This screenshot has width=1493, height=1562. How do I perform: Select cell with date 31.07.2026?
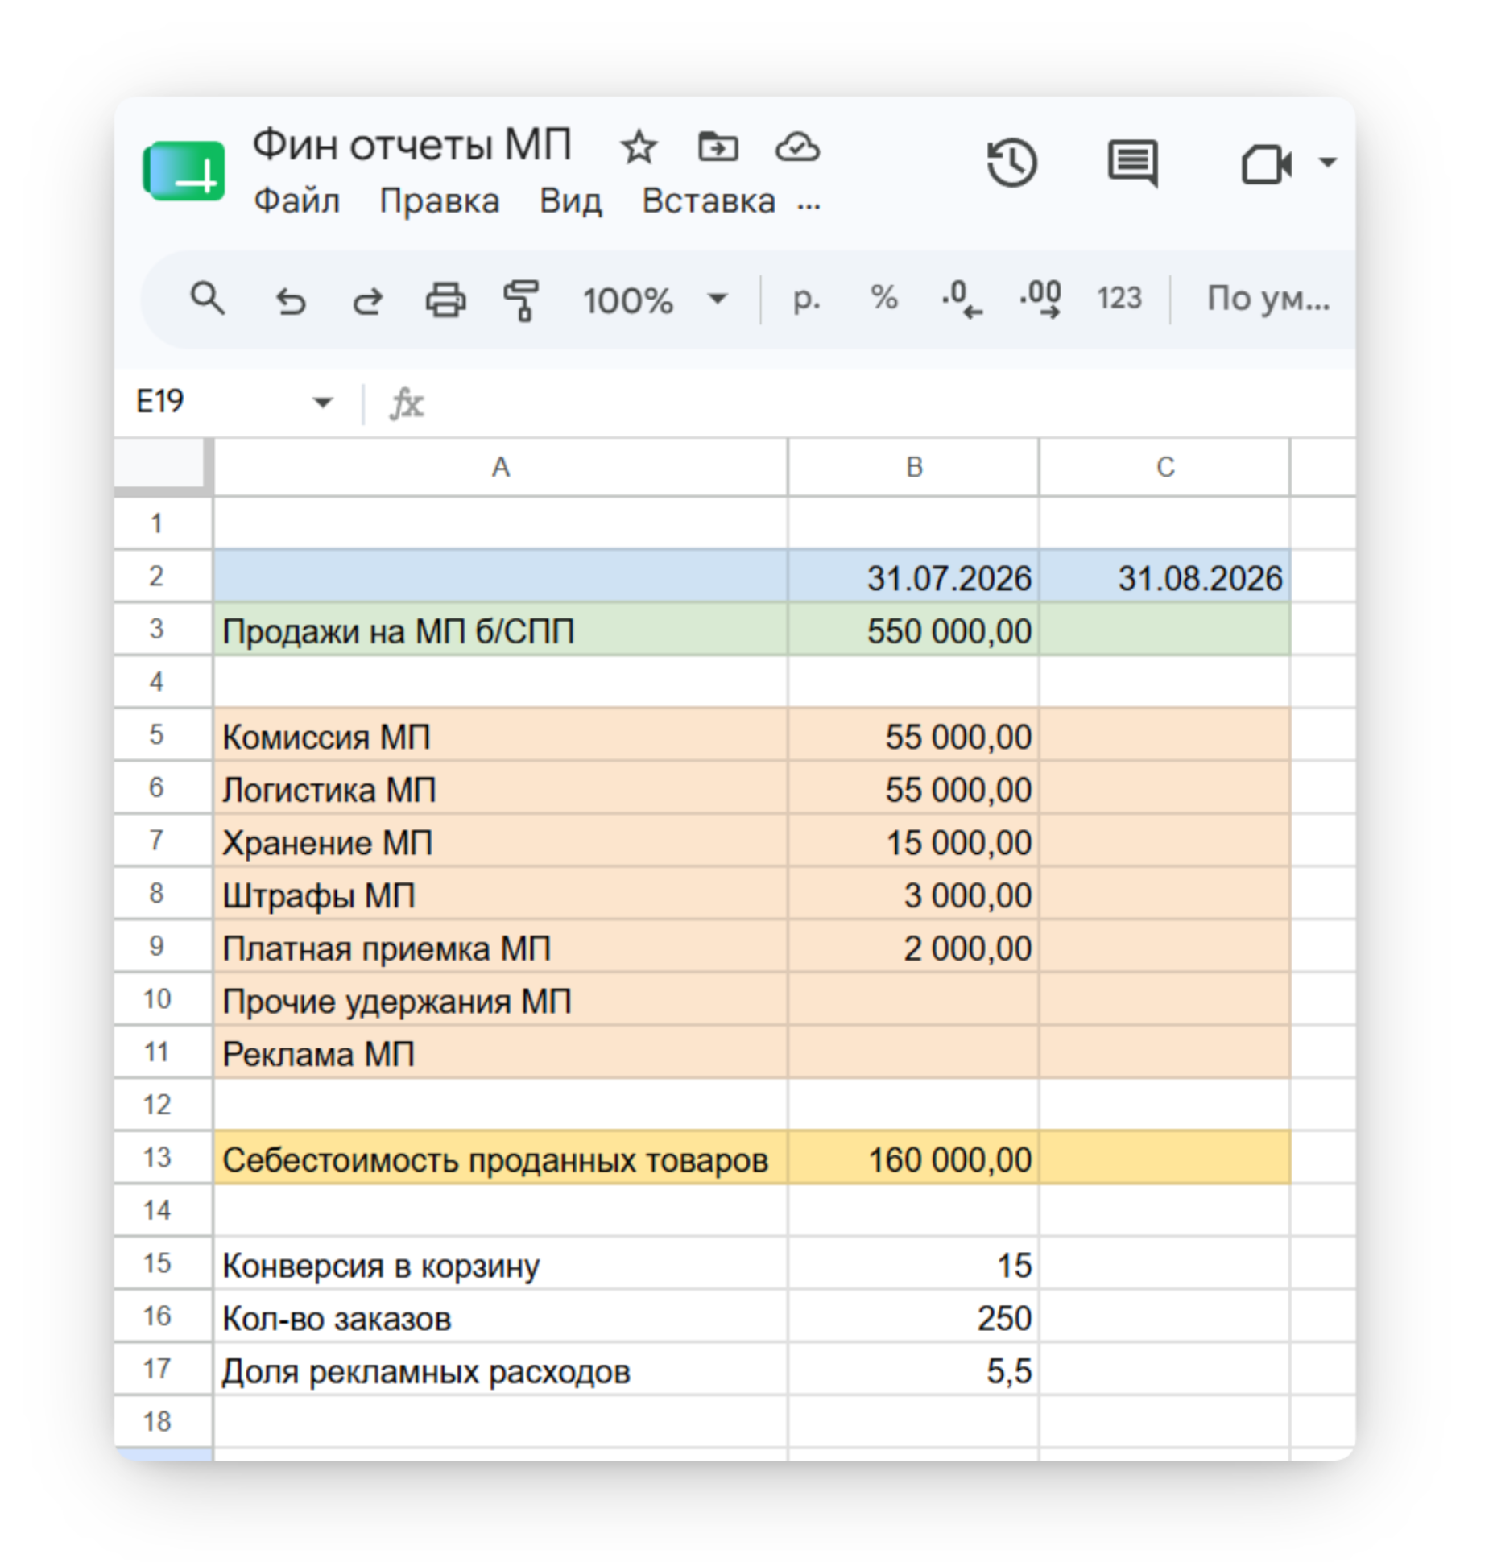913,576
